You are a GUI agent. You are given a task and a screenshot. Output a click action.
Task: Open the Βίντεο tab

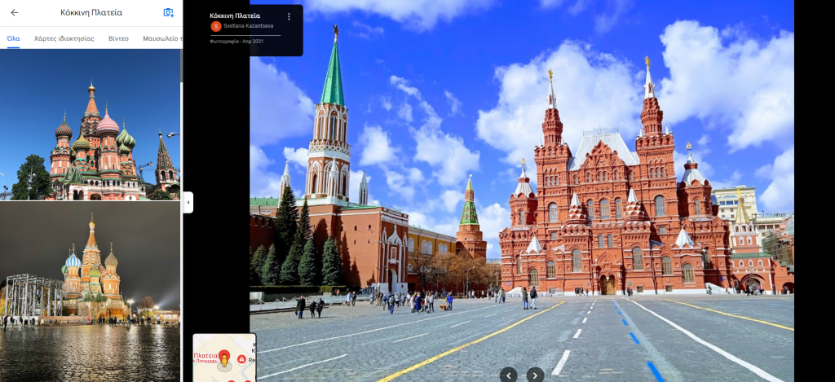click(118, 38)
